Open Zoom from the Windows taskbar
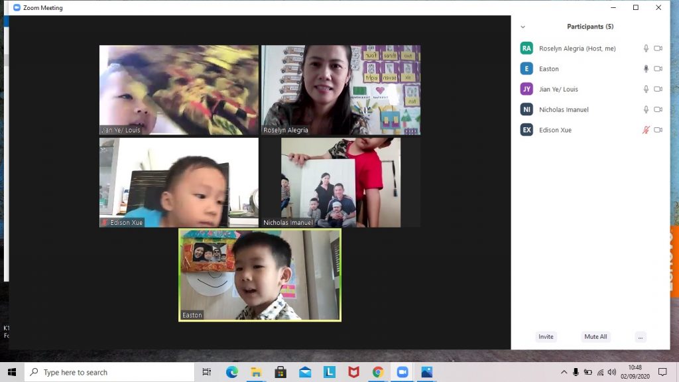The image size is (679, 382). pyautogui.click(x=402, y=372)
